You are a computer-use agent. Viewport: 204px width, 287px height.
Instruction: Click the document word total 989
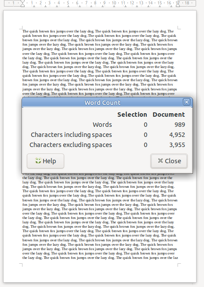[180, 125]
